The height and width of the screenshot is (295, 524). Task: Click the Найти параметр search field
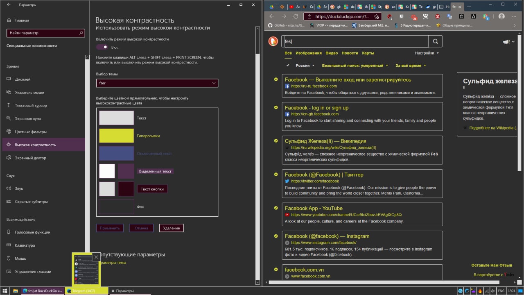[x=46, y=33]
